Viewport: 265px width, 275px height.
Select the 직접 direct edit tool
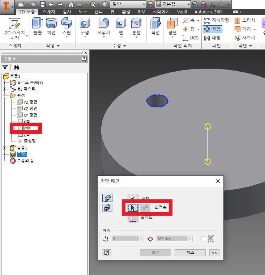(x=155, y=26)
